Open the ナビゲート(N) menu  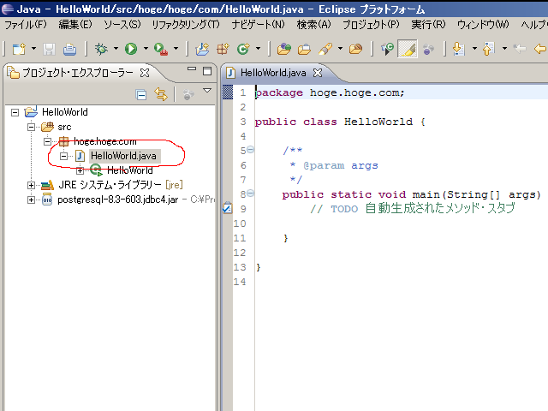tap(258, 25)
